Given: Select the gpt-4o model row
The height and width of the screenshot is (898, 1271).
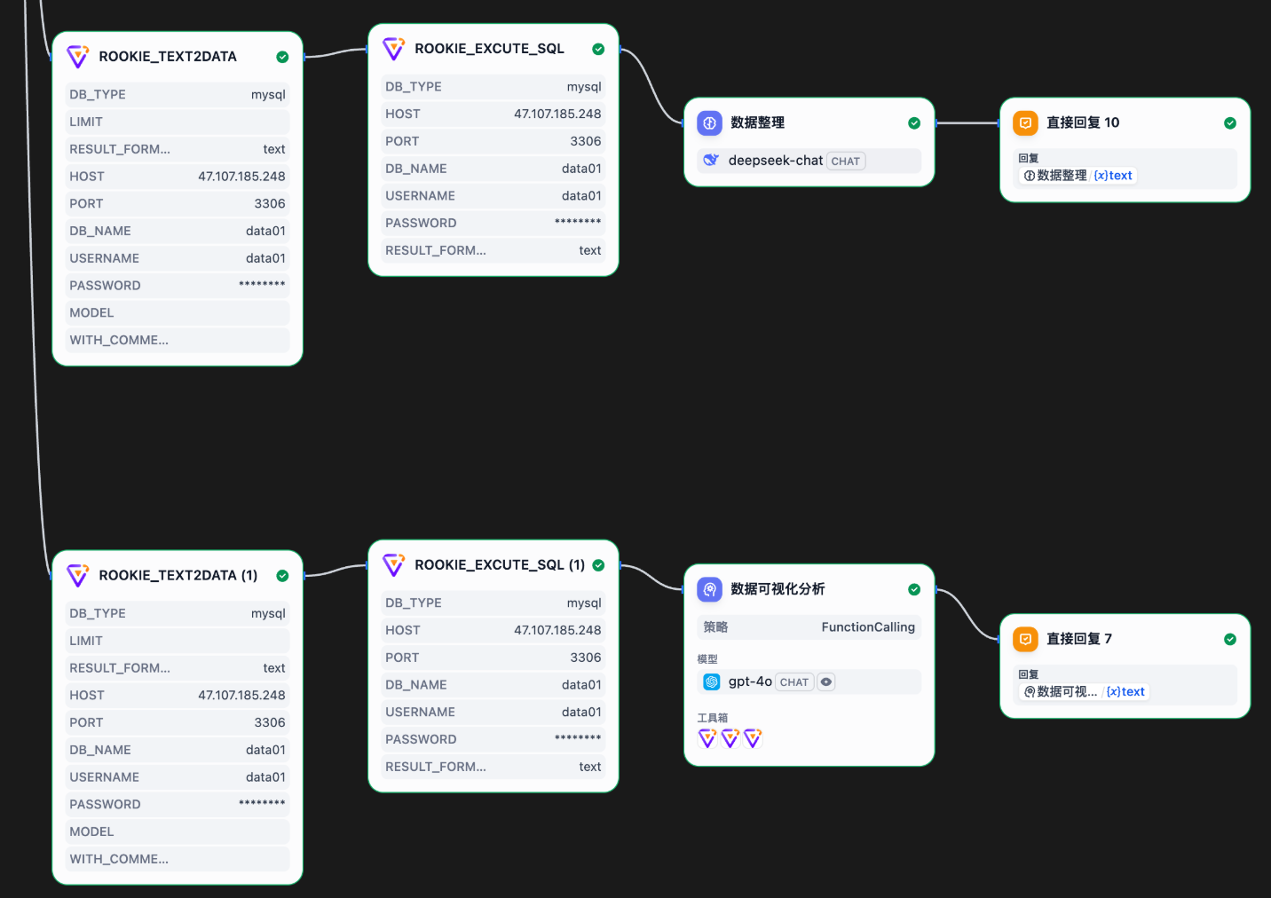Looking at the screenshot, I should pos(809,681).
